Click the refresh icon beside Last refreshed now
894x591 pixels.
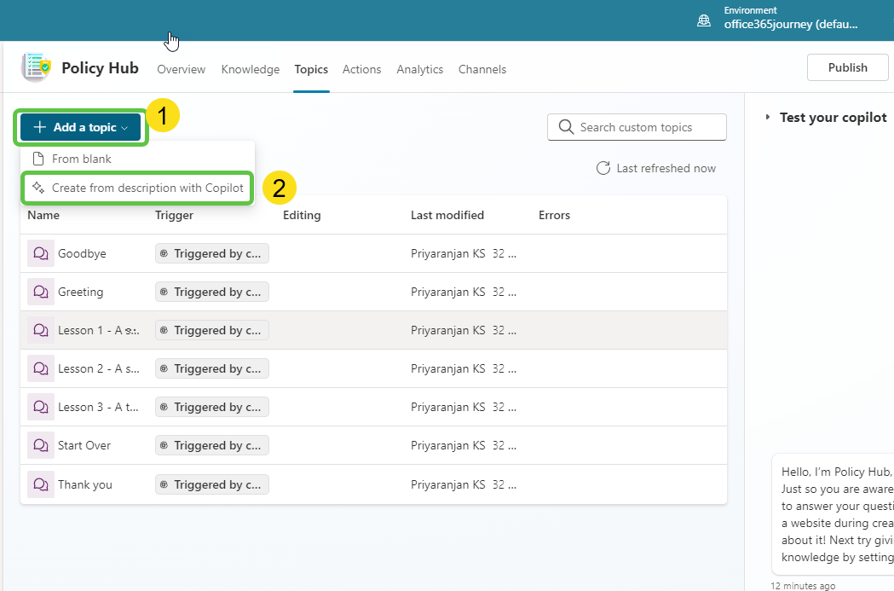pyautogui.click(x=603, y=168)
